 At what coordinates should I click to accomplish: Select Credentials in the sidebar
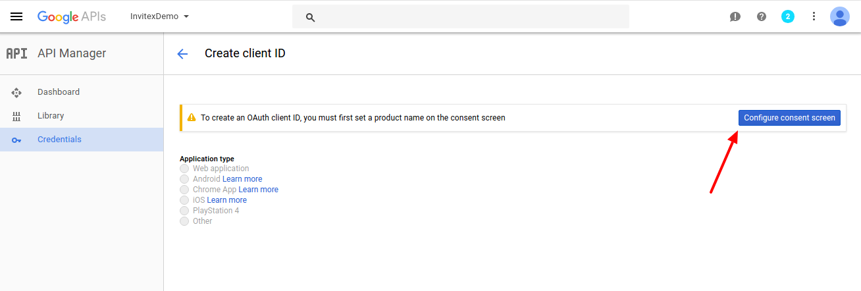click(x=59, y=140)
